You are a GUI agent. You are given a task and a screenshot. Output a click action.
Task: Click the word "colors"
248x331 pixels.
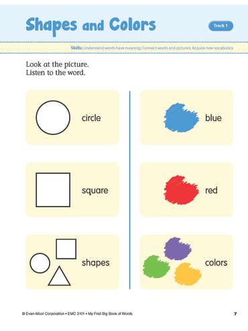point(216,263)
